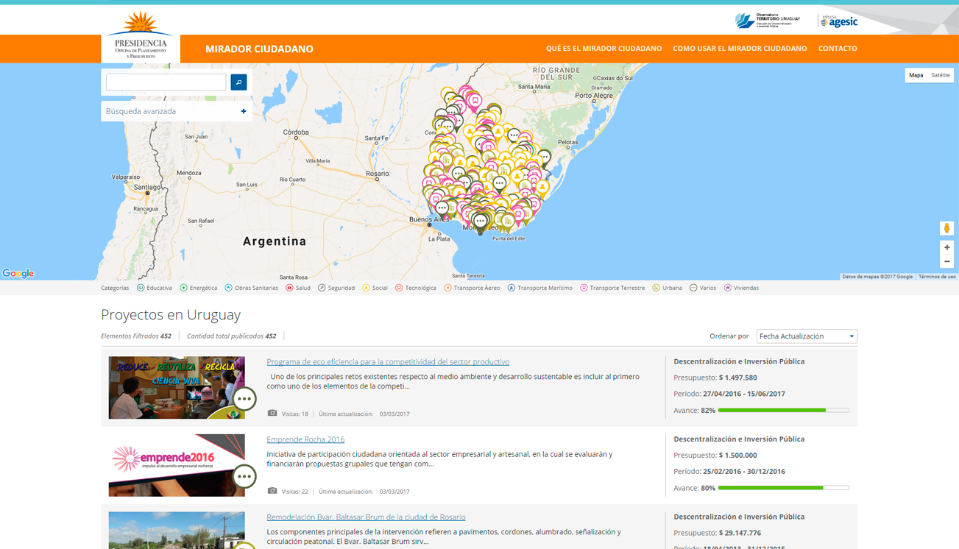Toggle the Viviendas category filter
Viewport: 959px width, 549px height.
click(x=741, y=288)
